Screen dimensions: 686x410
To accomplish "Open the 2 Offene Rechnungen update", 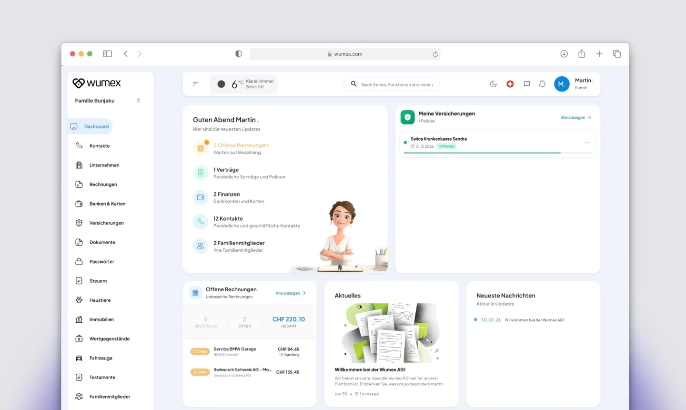I will [241, 145].
